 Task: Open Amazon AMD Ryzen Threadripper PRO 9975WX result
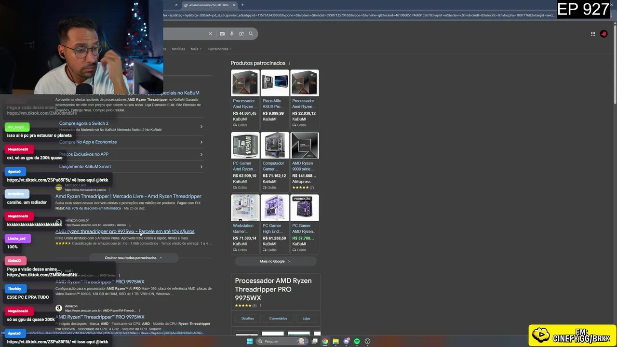[x=100, y=317]
